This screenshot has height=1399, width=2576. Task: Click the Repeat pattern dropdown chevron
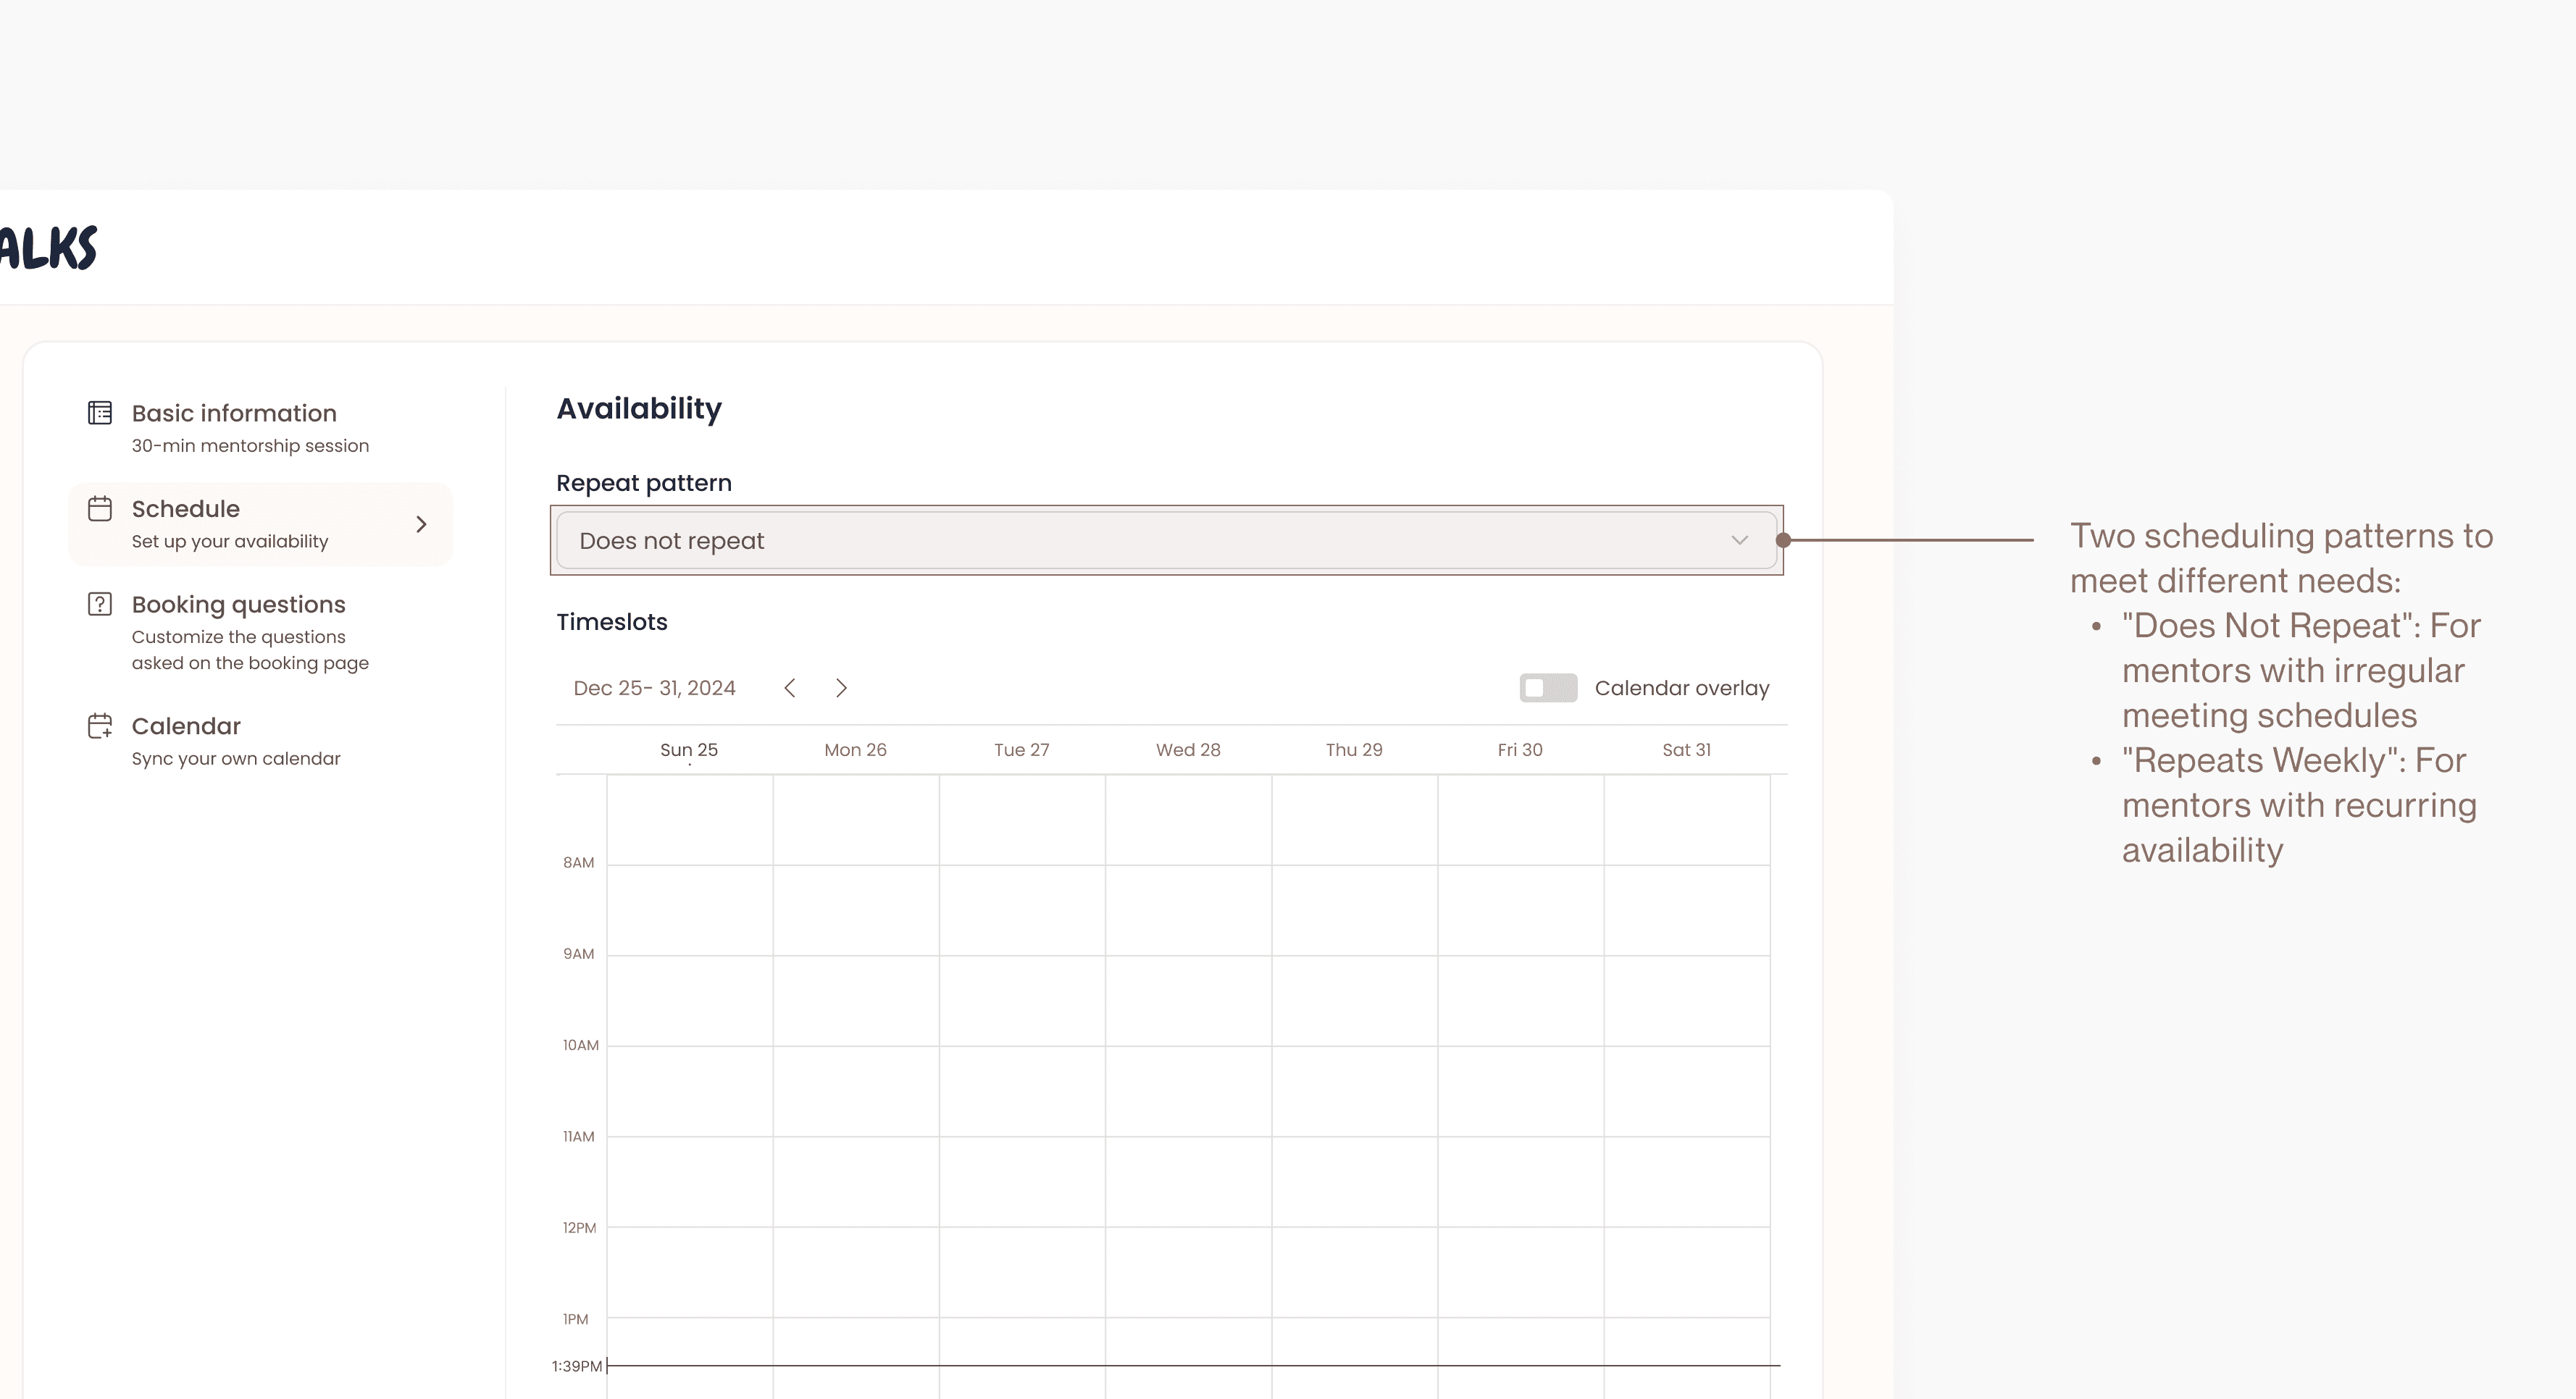(1739, 541)
